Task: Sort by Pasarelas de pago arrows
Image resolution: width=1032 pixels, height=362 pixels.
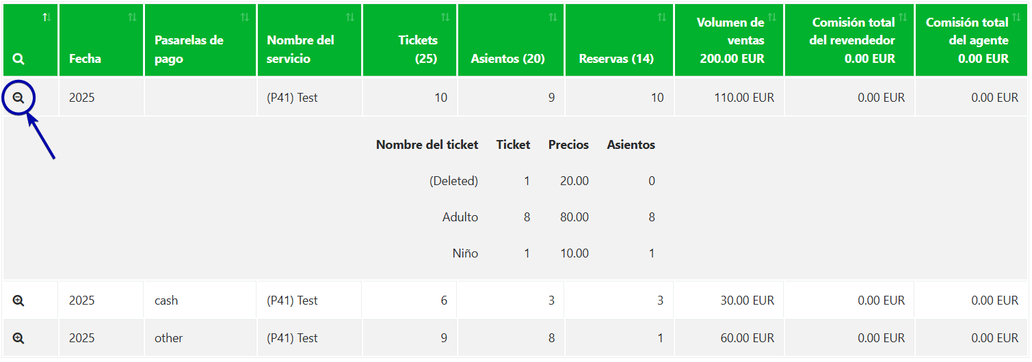Action: (x=245, y=17)
